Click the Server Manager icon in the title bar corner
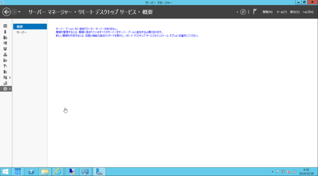 pyautogui.click(x=2, y=2)
